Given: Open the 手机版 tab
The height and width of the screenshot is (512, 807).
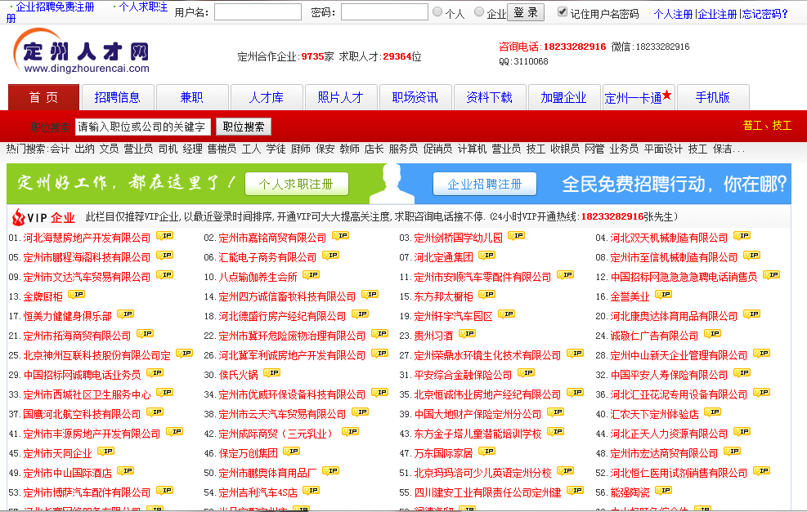Looking at the screenshot, I should point(713,97).
